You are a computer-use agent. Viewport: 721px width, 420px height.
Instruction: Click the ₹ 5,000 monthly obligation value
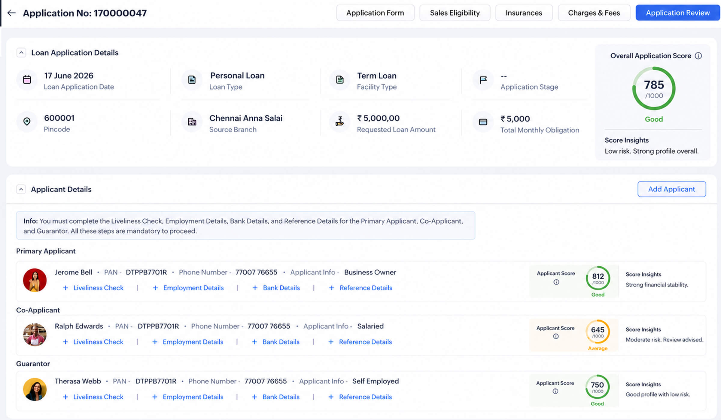(515, 119)
